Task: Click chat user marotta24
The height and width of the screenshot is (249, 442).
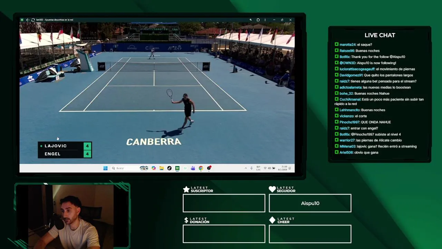Action: (x=347, y=45)
